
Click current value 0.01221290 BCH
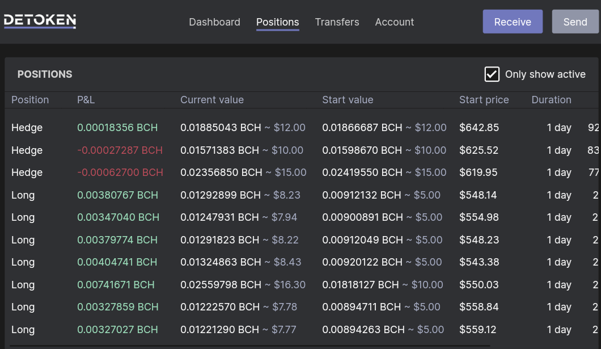tap(219, 330)
